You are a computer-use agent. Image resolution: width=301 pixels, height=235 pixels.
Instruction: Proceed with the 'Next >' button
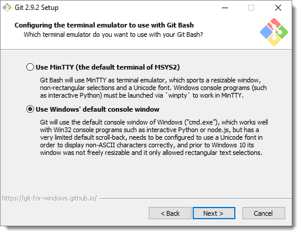point(214,213)
